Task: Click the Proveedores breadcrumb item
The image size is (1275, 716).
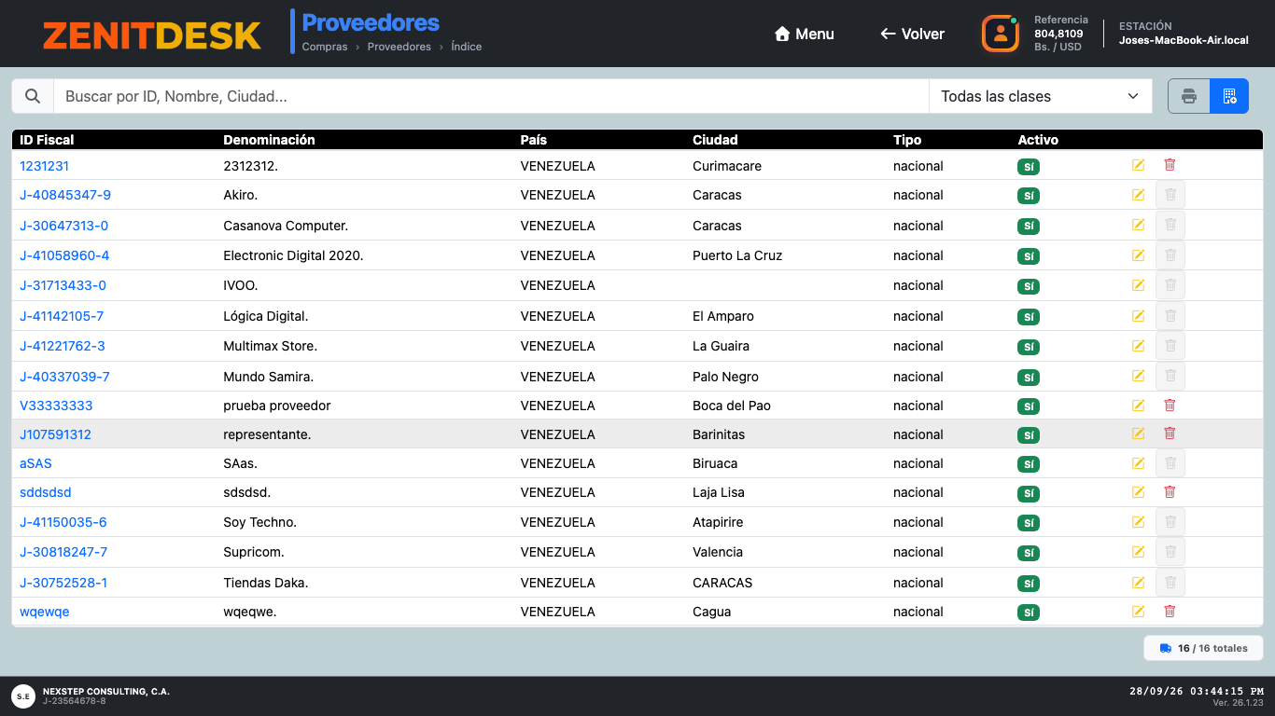Action: pos(399,47)
